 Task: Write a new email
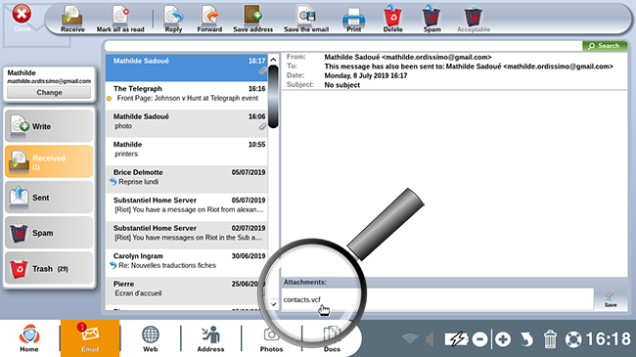click(x=49, y=126)
